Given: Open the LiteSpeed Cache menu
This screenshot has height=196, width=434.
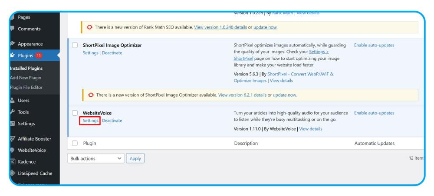Looking at the screenshot, I should pyautogui.click(x=35, y=173).
